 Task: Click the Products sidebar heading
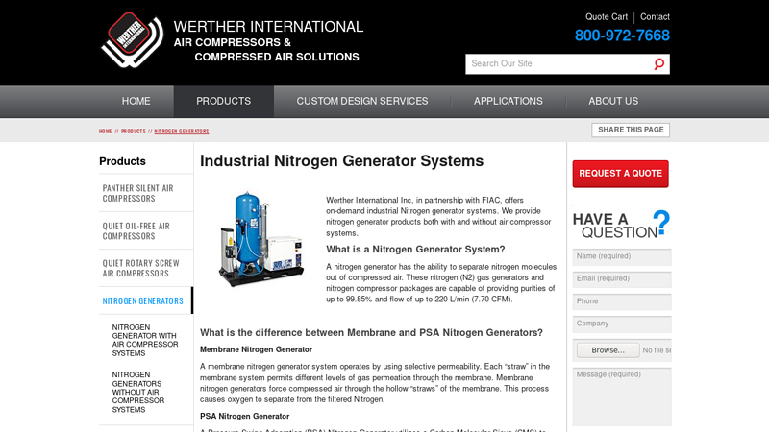tap(122, 161)
